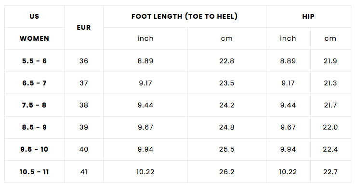Click EUR size 41 cell
The width and height of the screenshot is (355, 192).
84,171
